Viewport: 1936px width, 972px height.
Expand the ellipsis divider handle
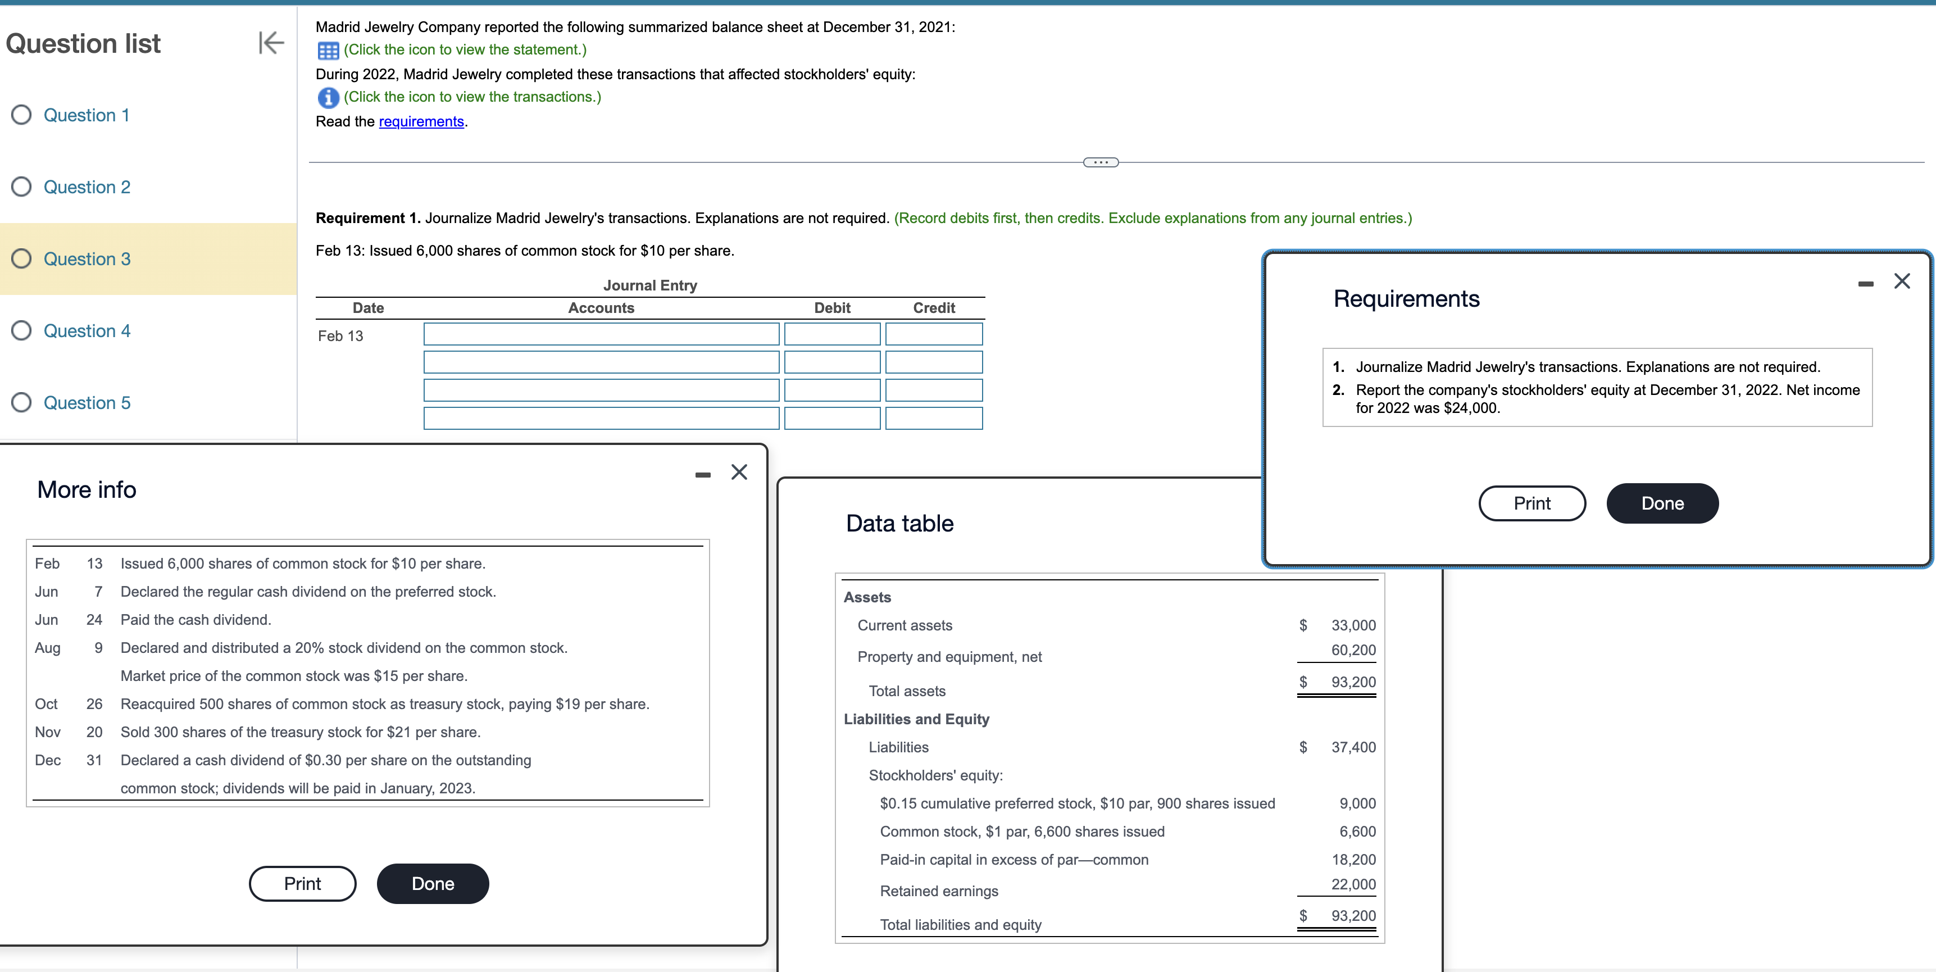[1100, 162]
